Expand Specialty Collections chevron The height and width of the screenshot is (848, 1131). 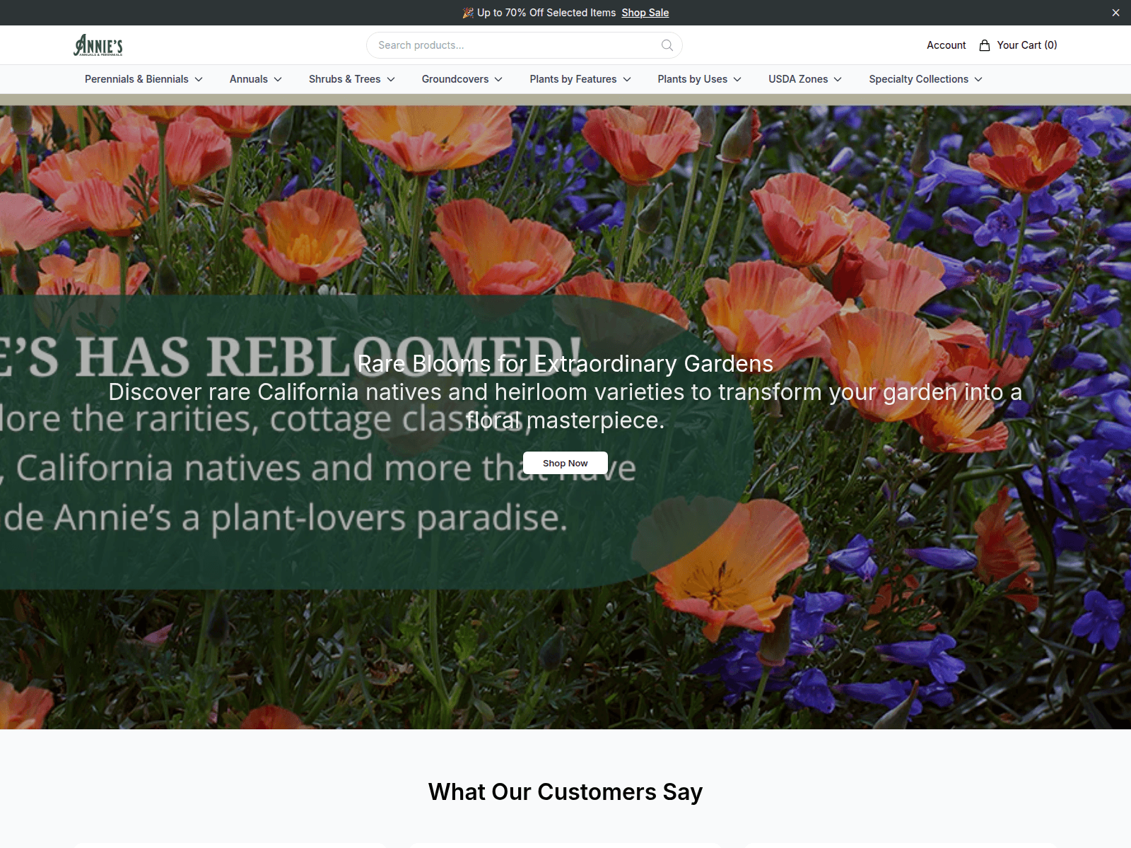[x=978, y=79]
